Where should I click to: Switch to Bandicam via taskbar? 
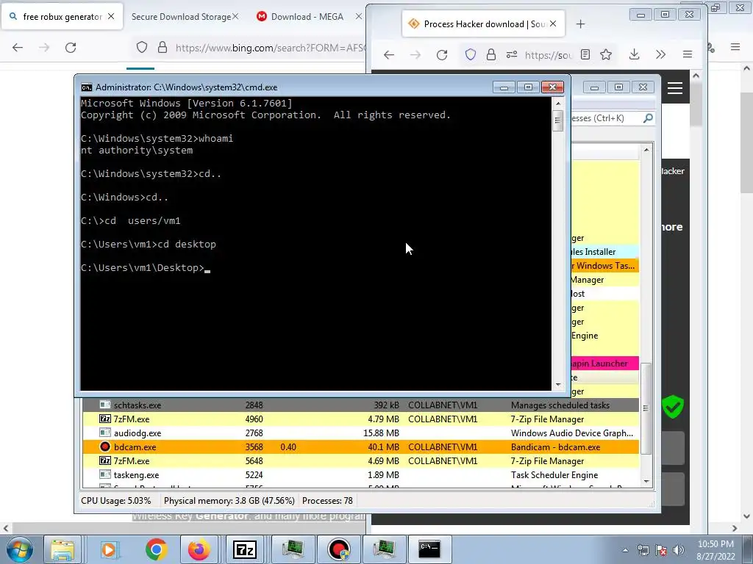339,549
